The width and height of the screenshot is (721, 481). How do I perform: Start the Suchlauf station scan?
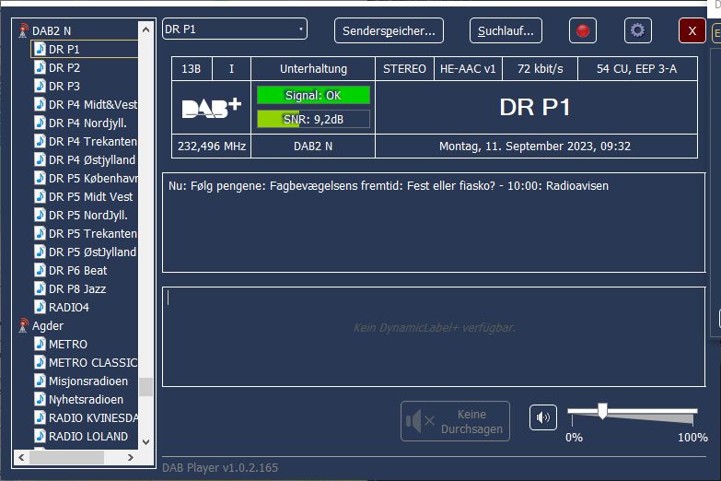click(x=506, y=30)
